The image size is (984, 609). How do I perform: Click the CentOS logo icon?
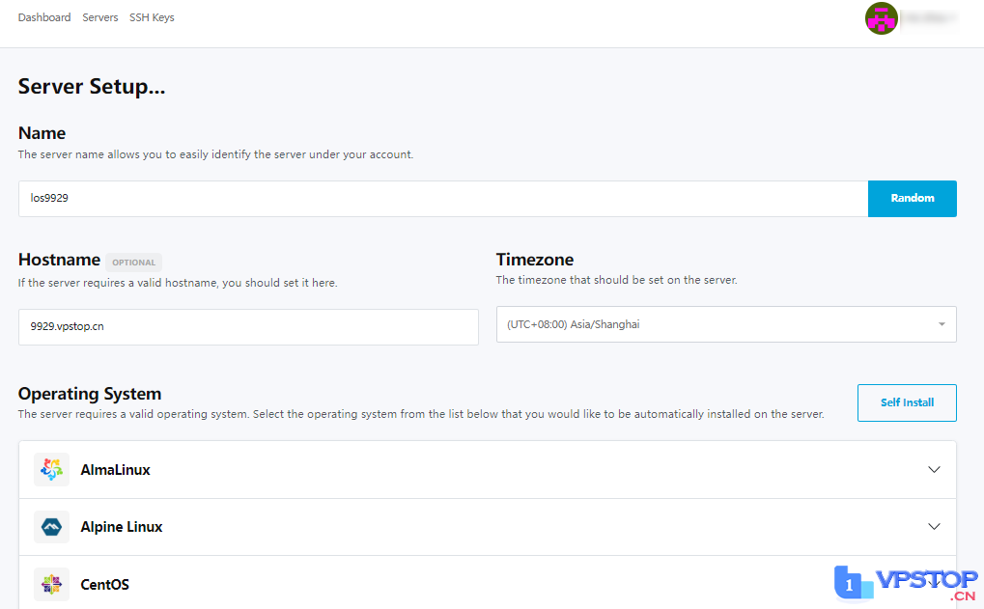click(51, 584)
